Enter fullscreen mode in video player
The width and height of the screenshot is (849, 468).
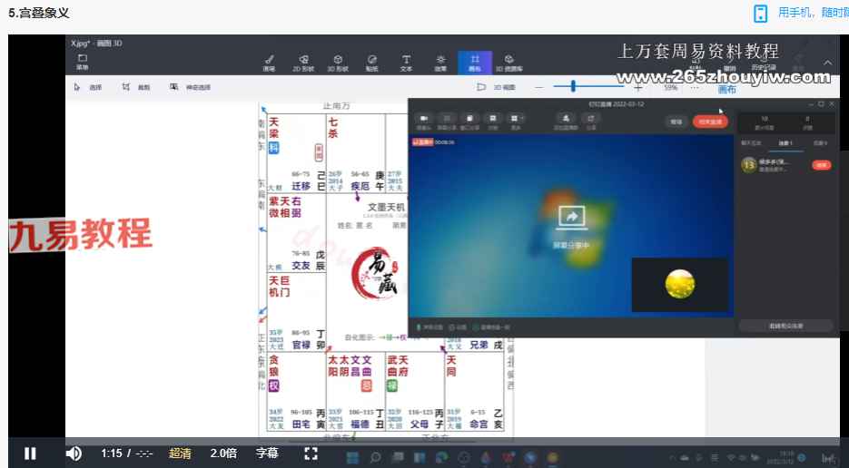tap(311, 453)
